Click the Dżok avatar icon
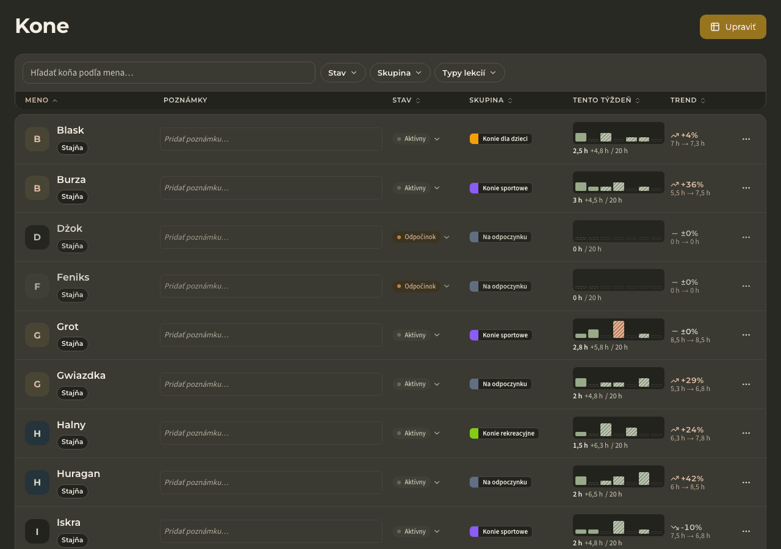This screenshot has width=781, height=549. [37, 237]
